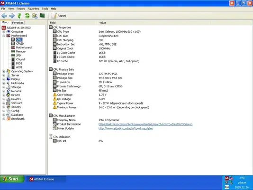
Task: Open the Help menu
Action: 54,9
